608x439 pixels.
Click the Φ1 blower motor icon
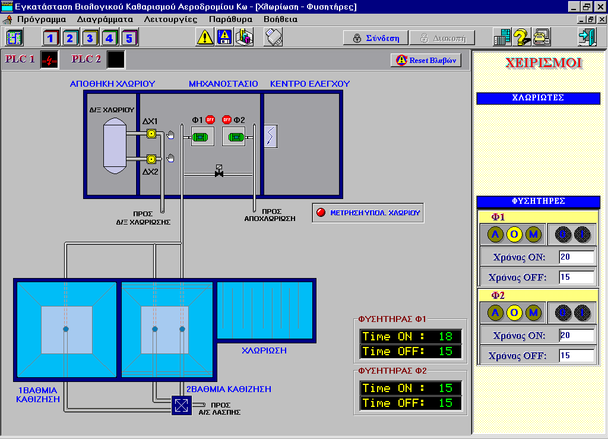[x=202, y=137]
